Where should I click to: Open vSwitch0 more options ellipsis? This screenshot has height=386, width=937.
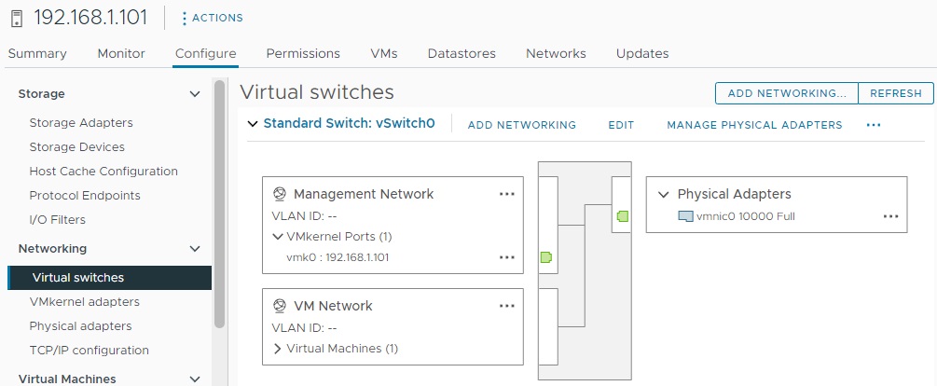click(x=873, y=124)
